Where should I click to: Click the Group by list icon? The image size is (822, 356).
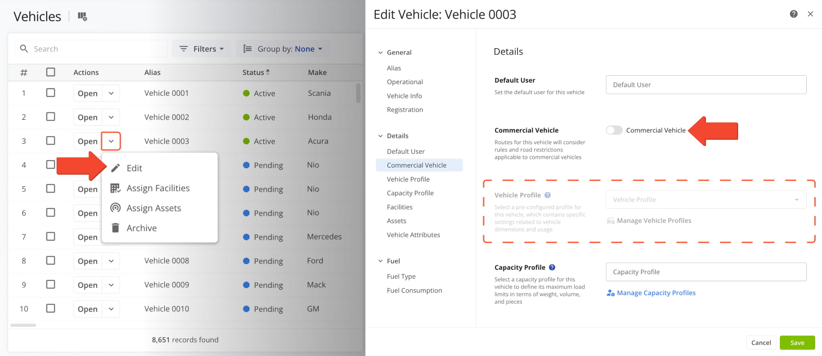(248, 49)
